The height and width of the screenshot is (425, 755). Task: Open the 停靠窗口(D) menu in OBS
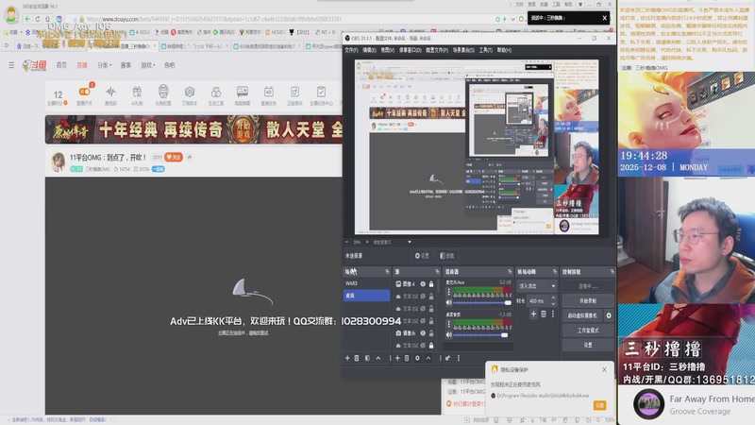[x=410, y=50]
